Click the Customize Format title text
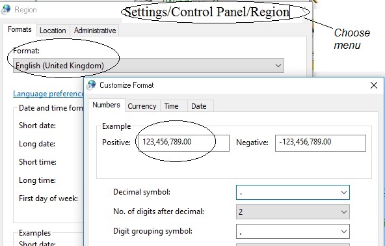385x246 pixels. point(127,85)
